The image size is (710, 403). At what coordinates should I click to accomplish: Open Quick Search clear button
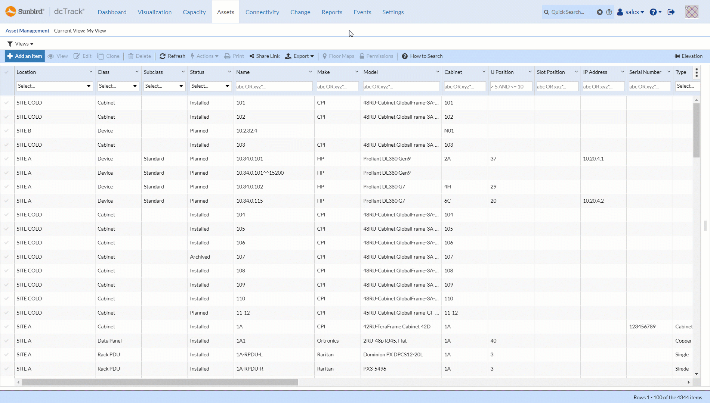(600, 12)
